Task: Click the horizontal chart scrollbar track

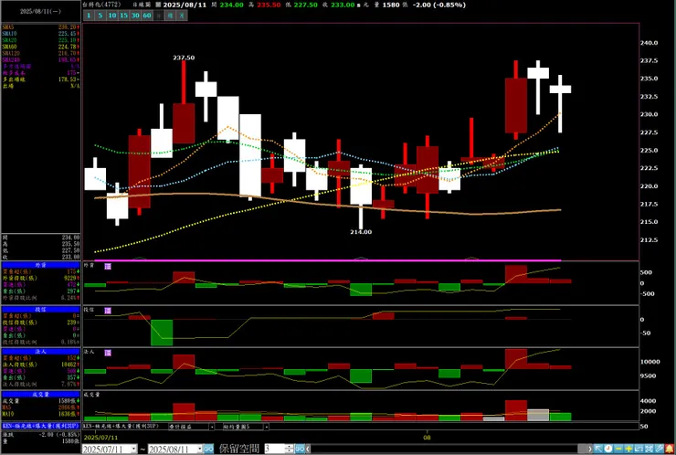Action: tap(444, 449)
